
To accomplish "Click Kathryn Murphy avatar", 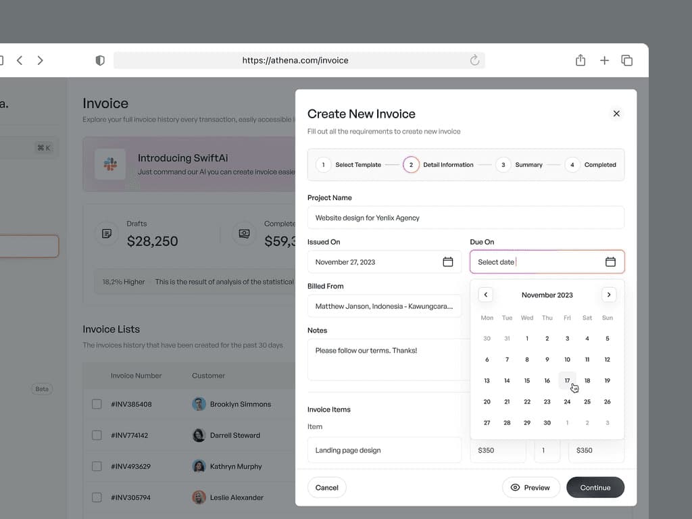I will point(199,466).
